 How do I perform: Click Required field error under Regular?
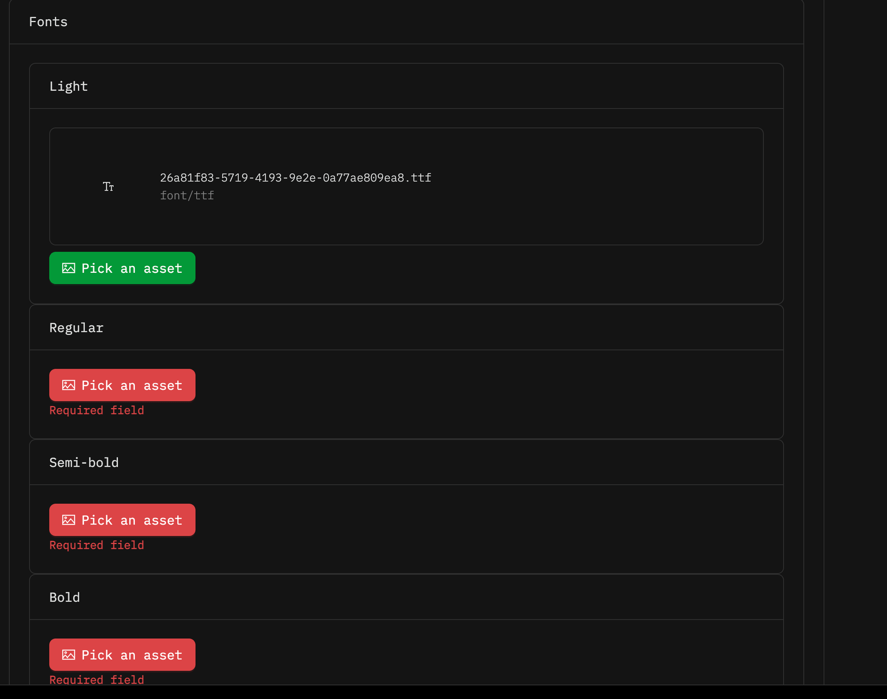point(97,410)
